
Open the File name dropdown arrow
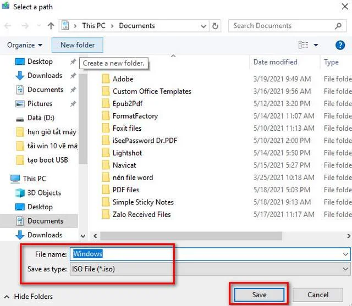click(345, 254)
